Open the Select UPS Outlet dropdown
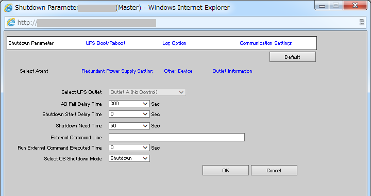Viewport: 371px width, 196px height. [x=147, y=92]
